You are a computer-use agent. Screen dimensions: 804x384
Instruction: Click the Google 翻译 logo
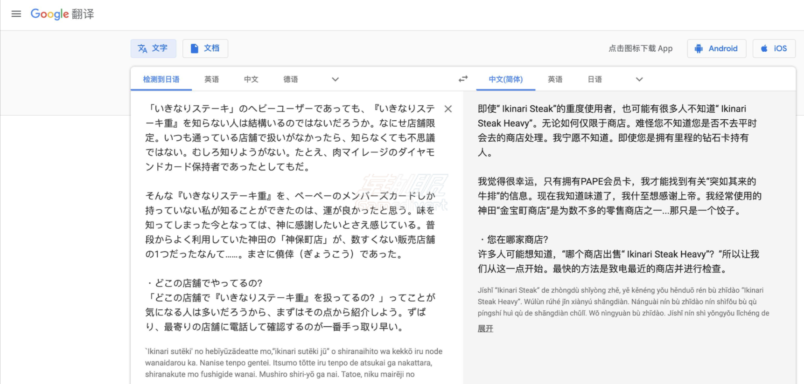(x=62, y=14)
